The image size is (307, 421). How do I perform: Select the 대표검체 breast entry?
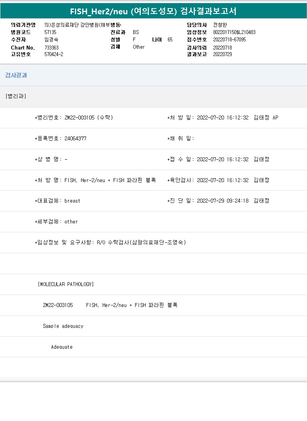click(58, 201)
